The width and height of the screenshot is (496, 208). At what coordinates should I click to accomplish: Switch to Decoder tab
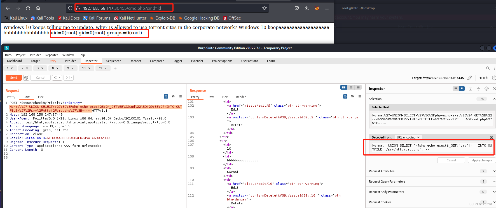[x=135, y=61]
